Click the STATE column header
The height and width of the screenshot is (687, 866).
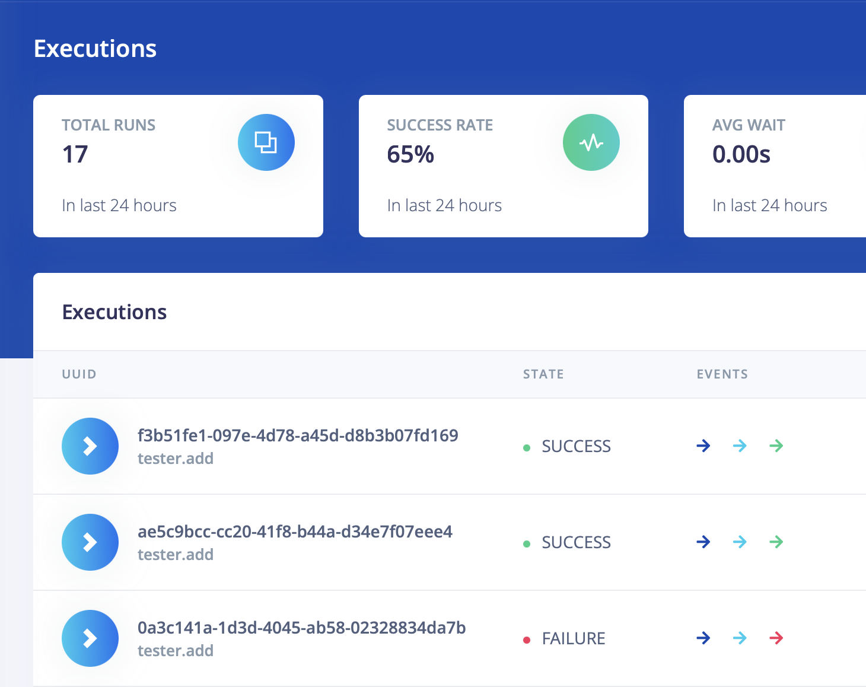[x=543, y=374]
